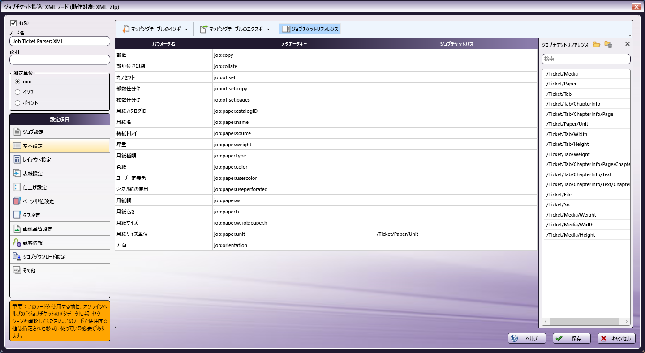Click the パラメータ名 column header
This screenshot has height=353, width=645.
click(x=164, y=44)
